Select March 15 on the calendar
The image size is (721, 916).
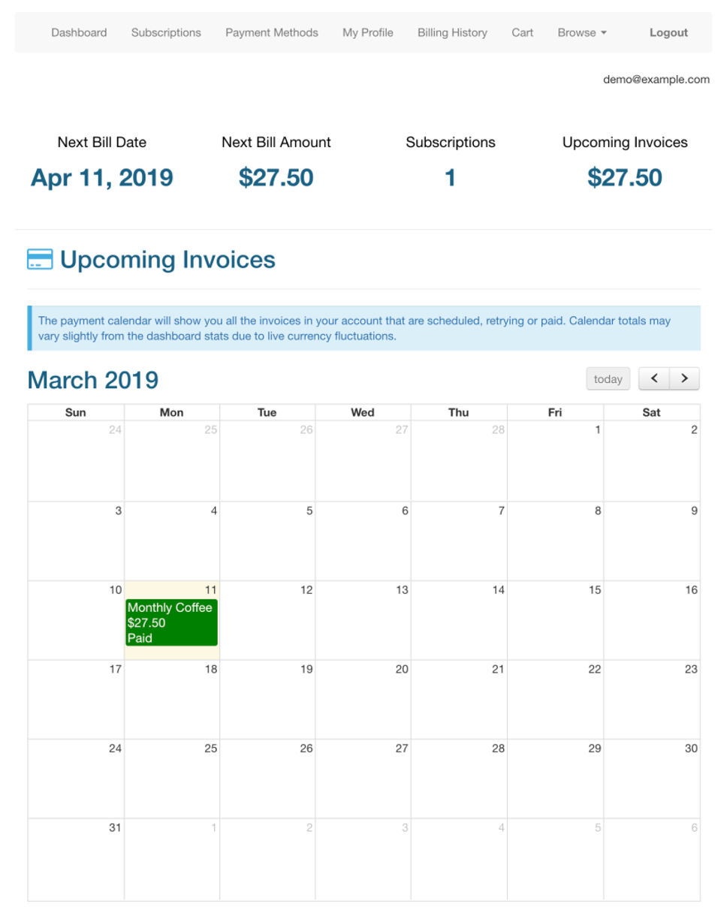[x=555, y=620]
